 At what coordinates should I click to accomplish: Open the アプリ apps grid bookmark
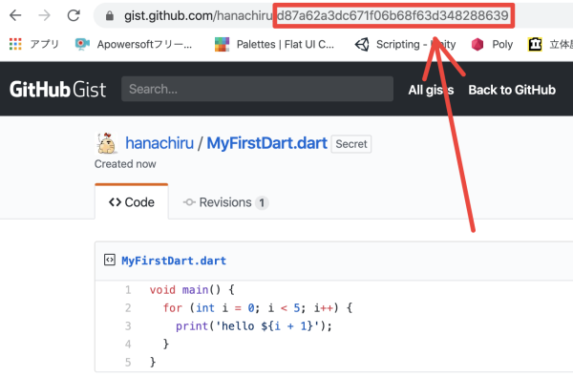pyautogui.click(x=33, y=44)
